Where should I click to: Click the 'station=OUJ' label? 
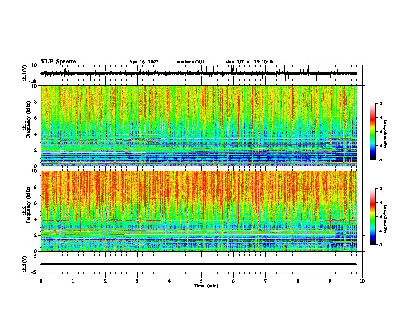[x=191, y=62]
